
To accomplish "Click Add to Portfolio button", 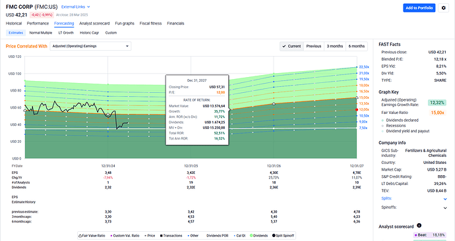I will 419,8.
